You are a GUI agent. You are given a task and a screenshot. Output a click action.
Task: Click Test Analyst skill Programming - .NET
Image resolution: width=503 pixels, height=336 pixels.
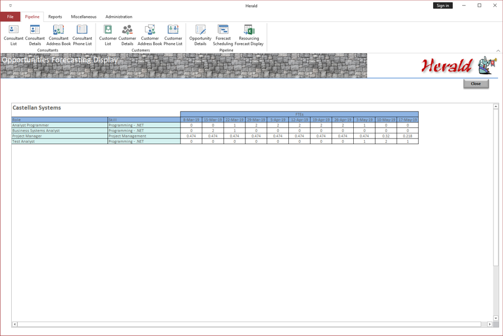tap(144, 141)
